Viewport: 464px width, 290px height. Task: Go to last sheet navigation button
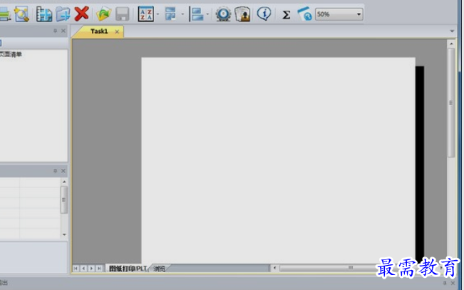(99, 269)
